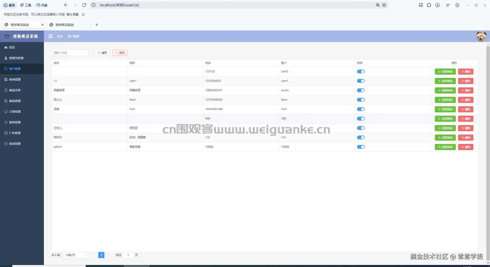This screenshot has height=267, width=490.
Task: Collapse the sidebar with the hamburger icon
Action: click(x=51, y=36)
